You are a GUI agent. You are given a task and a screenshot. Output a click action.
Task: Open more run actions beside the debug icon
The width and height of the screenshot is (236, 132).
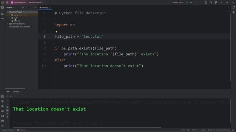(195, 3)
